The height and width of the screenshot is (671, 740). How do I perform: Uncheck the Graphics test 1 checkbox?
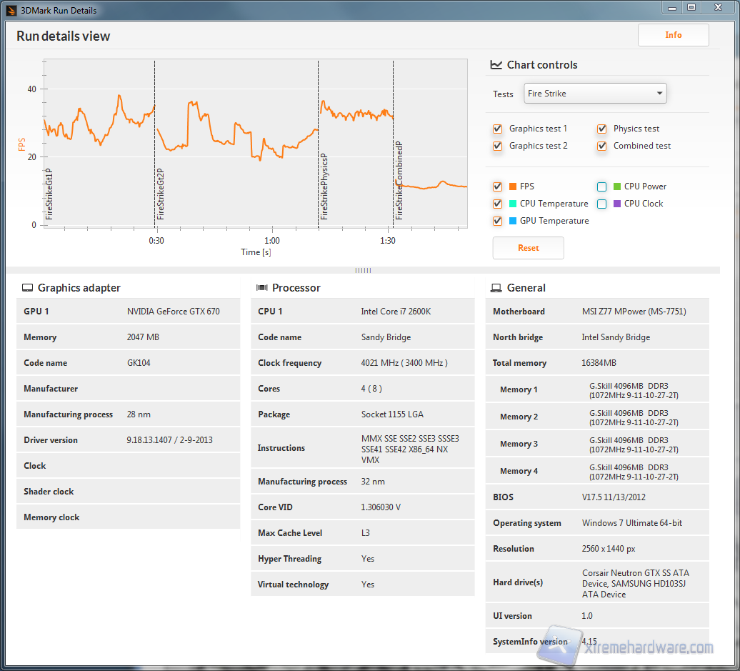click(x=497, y=129)
